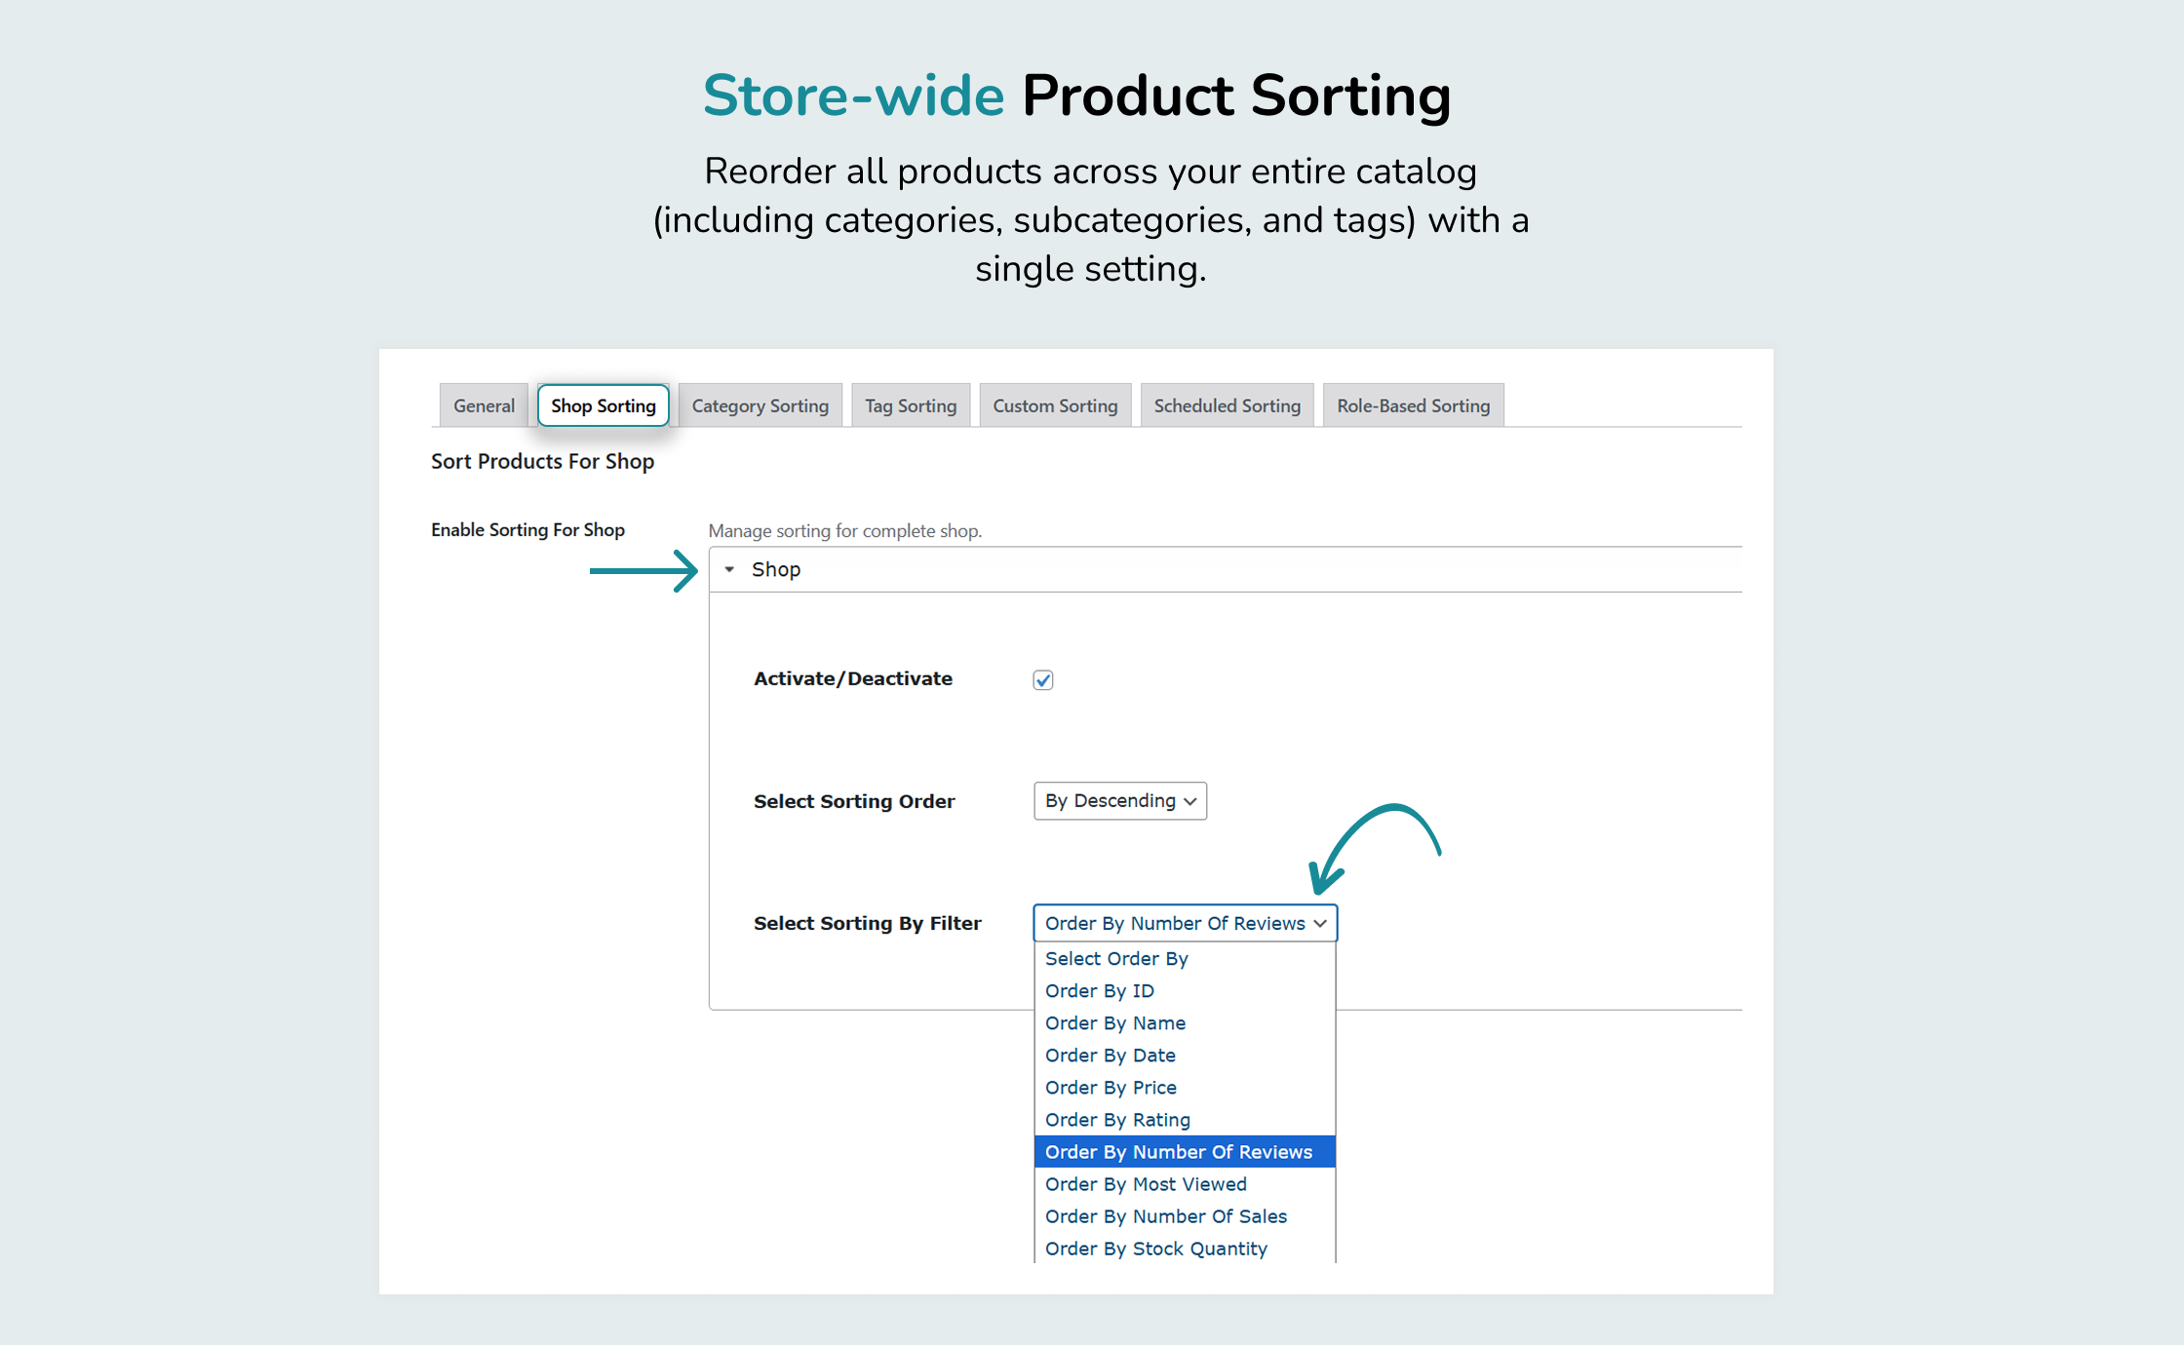Choose Order By Price option

click(1185, 1088)
